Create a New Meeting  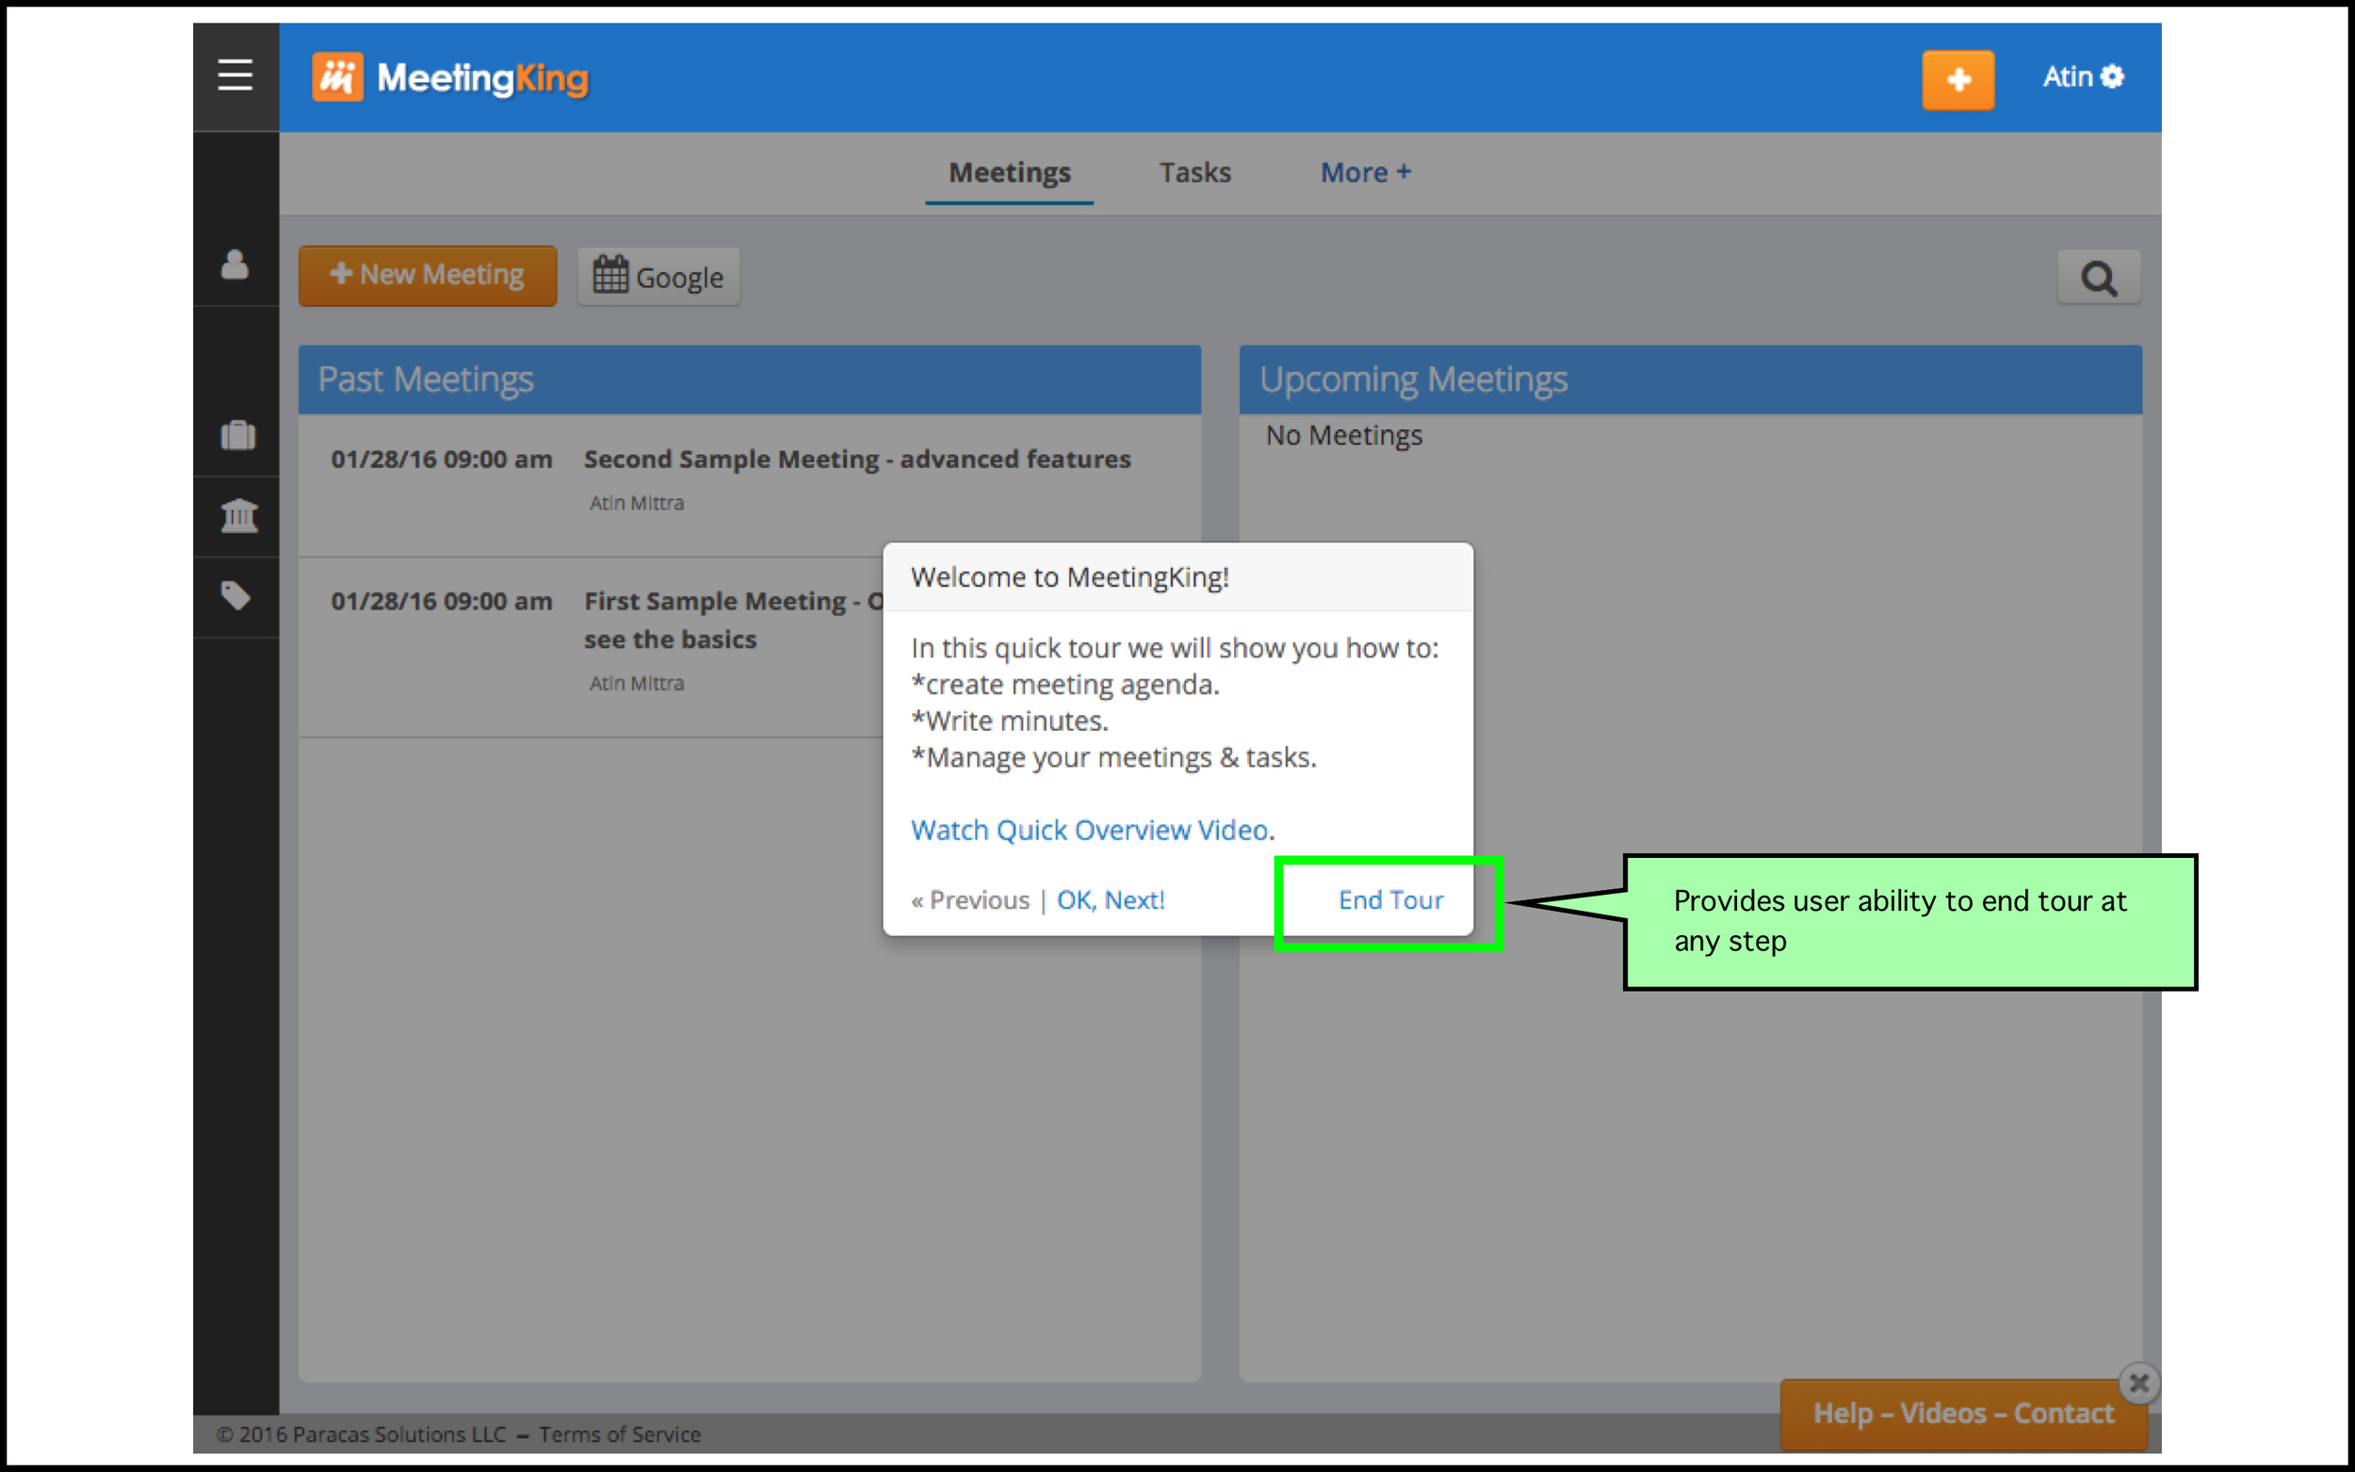(x=428, y=276)
